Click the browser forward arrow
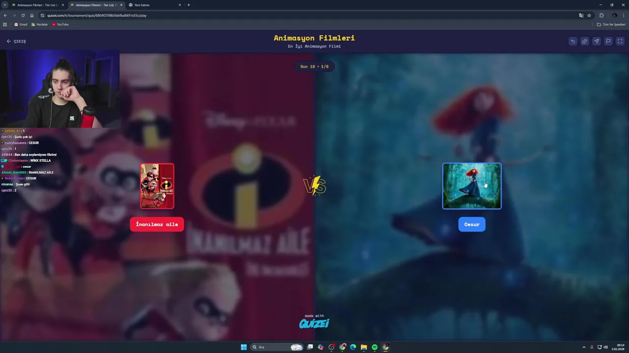The height and width of the screenshot is (353, 629). [x=14, y=15]
